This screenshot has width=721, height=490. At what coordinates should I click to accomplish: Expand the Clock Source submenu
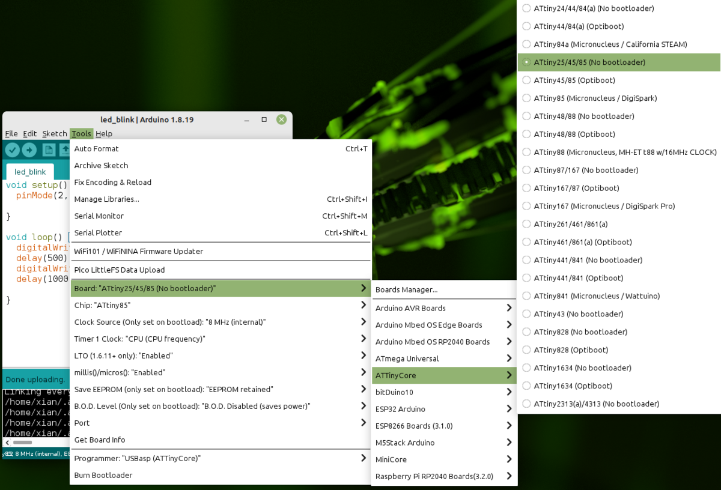click(x=221, y=322)
